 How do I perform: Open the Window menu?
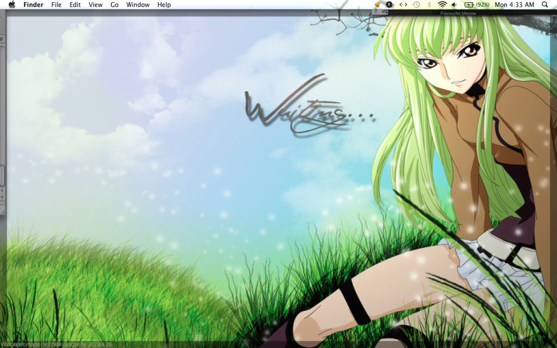[138, 5]
